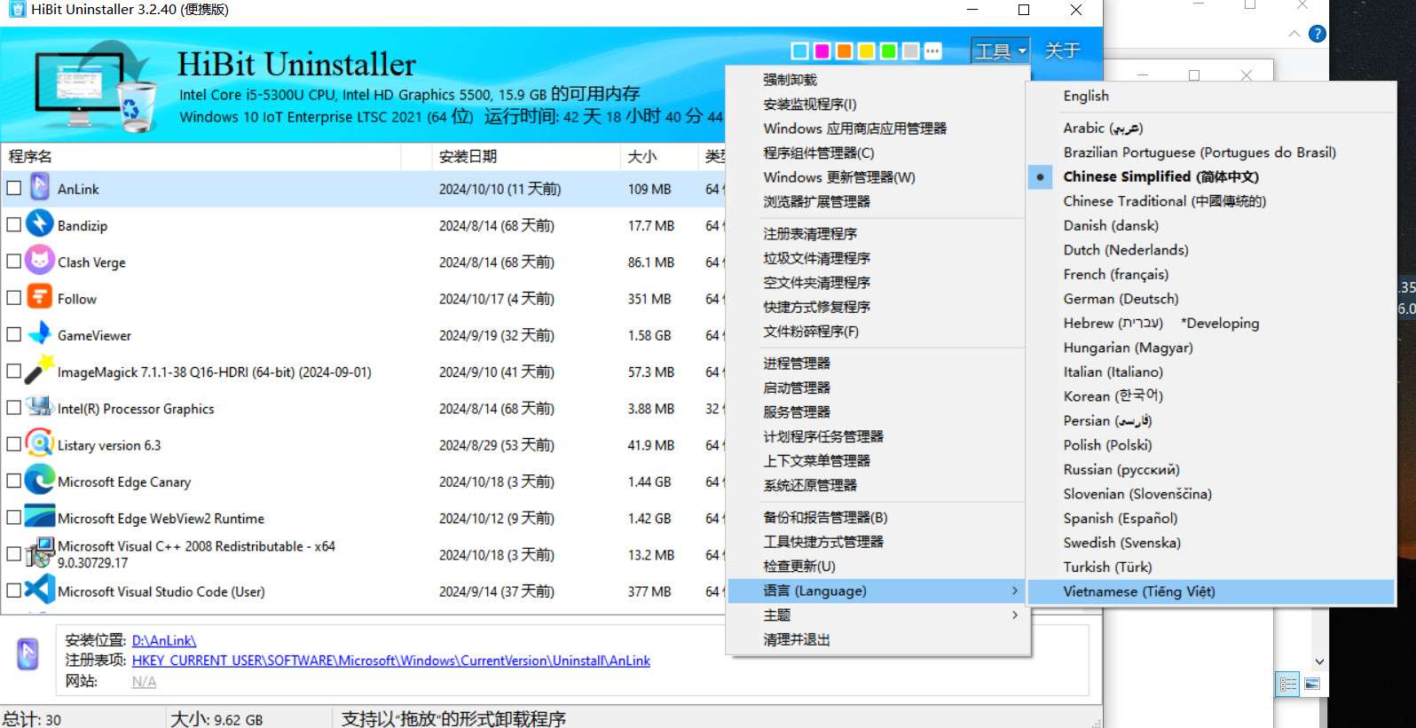Expand the 主题 submenu
The width and height of the screenshot is (1416, 728).
(877, 614)
